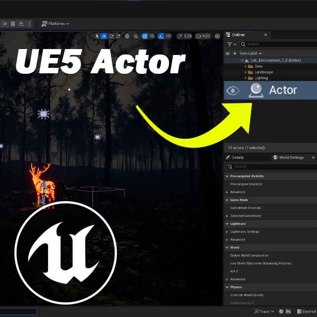Select the Lighting folder row
The height and width of the screenshot is (317, 317).
coord(271,78)
